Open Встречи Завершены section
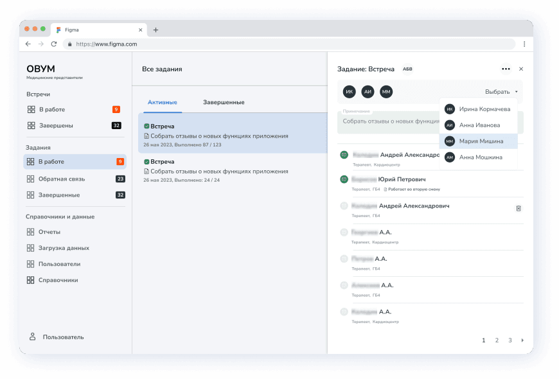 74,125
